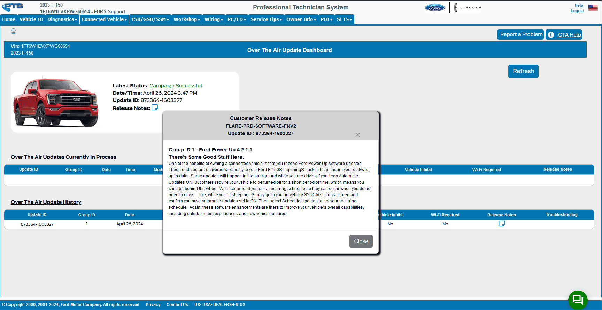Click the PTS logo

point(13,7)
